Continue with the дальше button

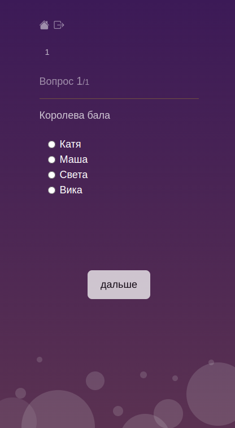pos(119,285)
